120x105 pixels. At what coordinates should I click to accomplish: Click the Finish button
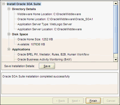93,101
